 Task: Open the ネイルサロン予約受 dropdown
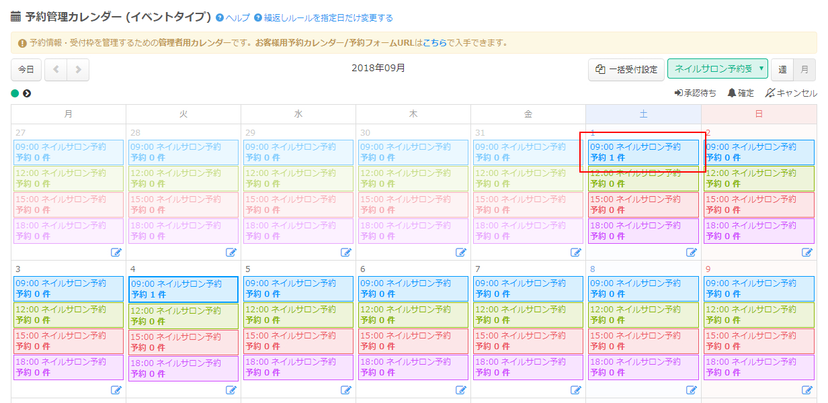[x=717, y=69]
